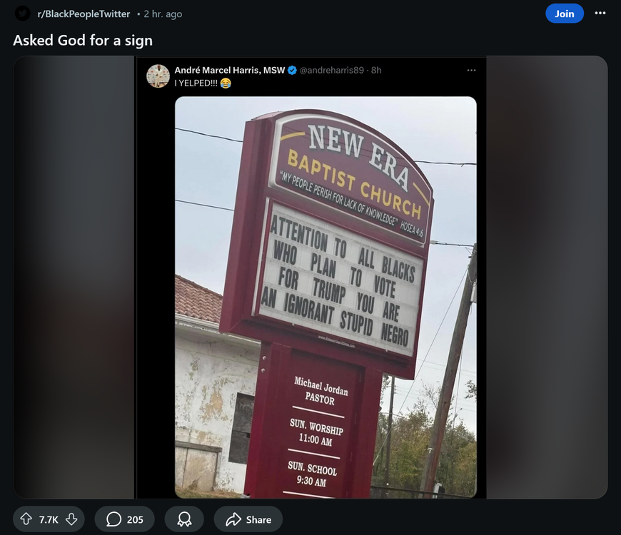
Task: Open the r/BlackPeopleTwitter subreddit link
Action: (x=84, y=14)
